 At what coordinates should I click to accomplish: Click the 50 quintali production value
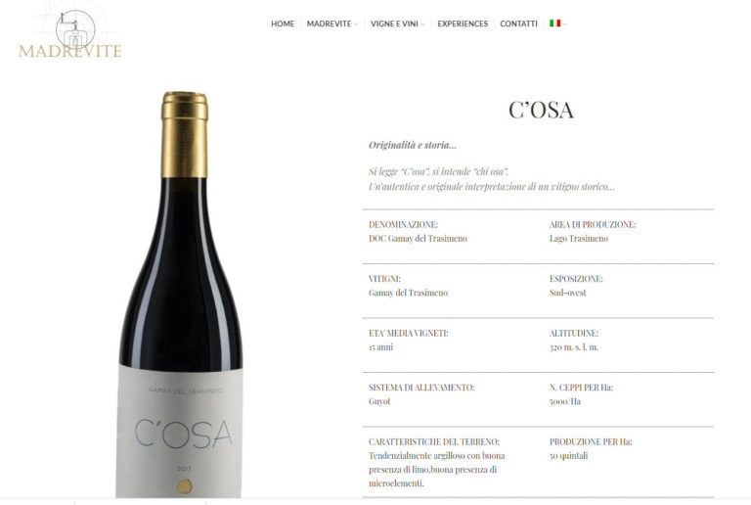click(568, 456)
